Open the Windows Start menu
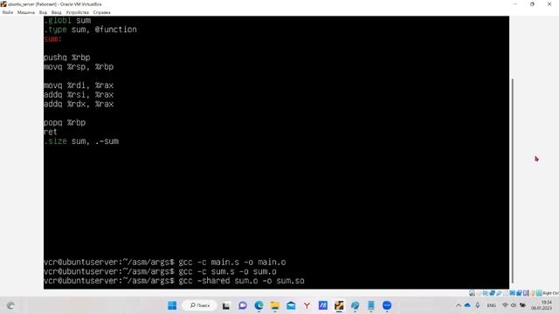The width and height of the screenshot is (559, 314). [x=172, y=305]
